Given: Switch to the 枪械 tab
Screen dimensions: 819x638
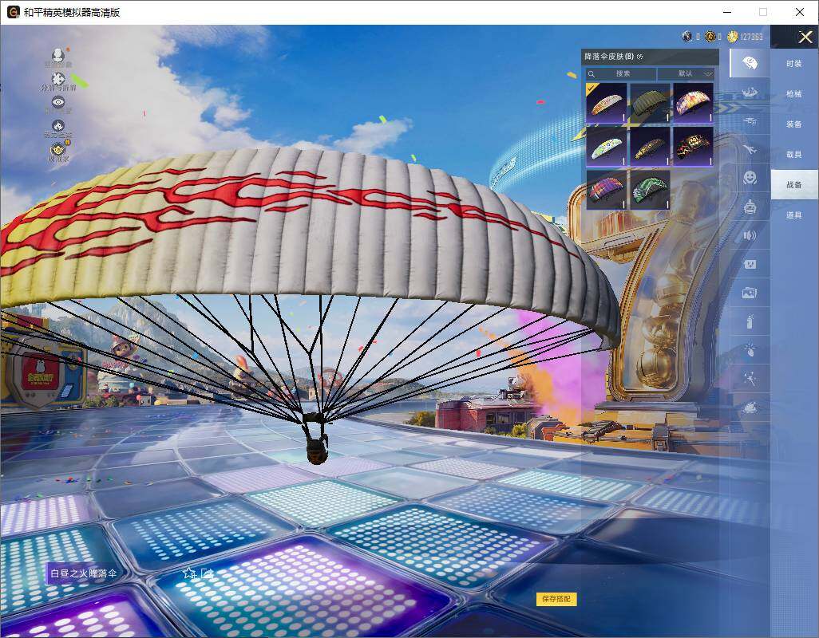Looking at the screenshot, I should pos(794,94).
